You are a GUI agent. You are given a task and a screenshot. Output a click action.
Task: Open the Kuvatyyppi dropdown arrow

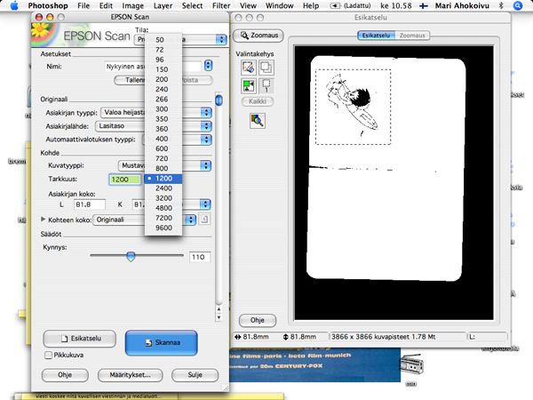tap(206, 165)
